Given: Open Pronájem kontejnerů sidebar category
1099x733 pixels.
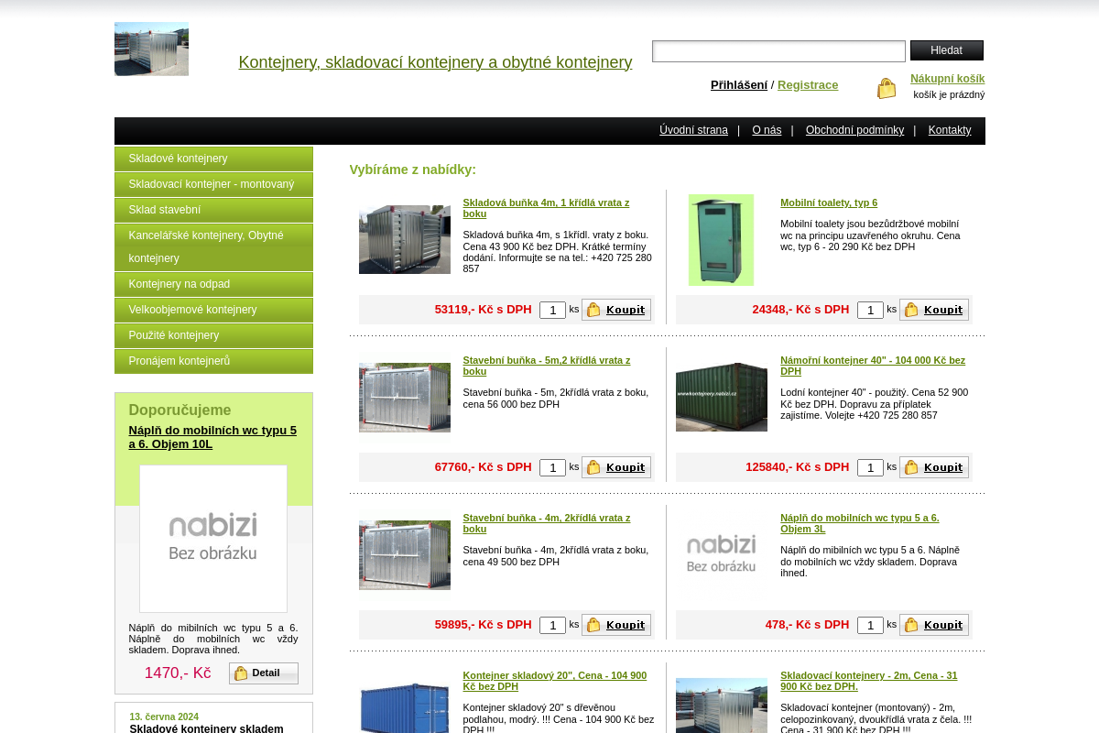Looking at the screenshot, I should pos(213,361).
